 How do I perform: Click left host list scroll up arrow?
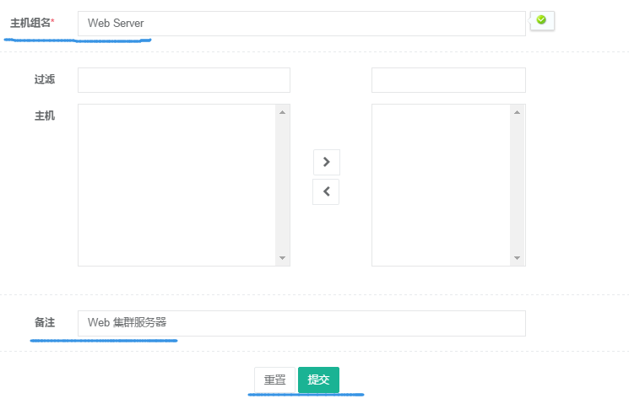click(282, 113)
